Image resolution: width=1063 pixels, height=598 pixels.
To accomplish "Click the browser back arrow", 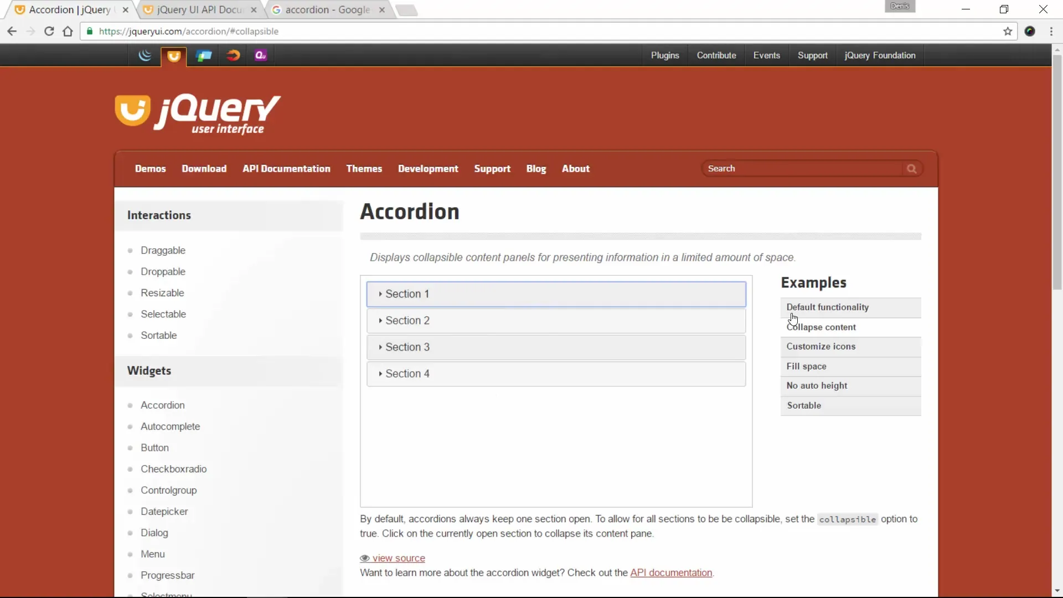I will tap(12, 32).
